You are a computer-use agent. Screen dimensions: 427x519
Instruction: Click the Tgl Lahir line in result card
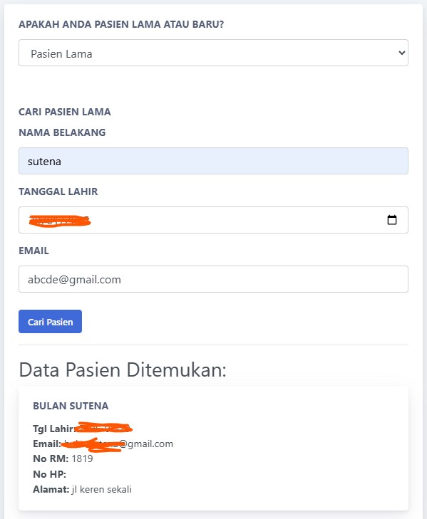[83, 429]
